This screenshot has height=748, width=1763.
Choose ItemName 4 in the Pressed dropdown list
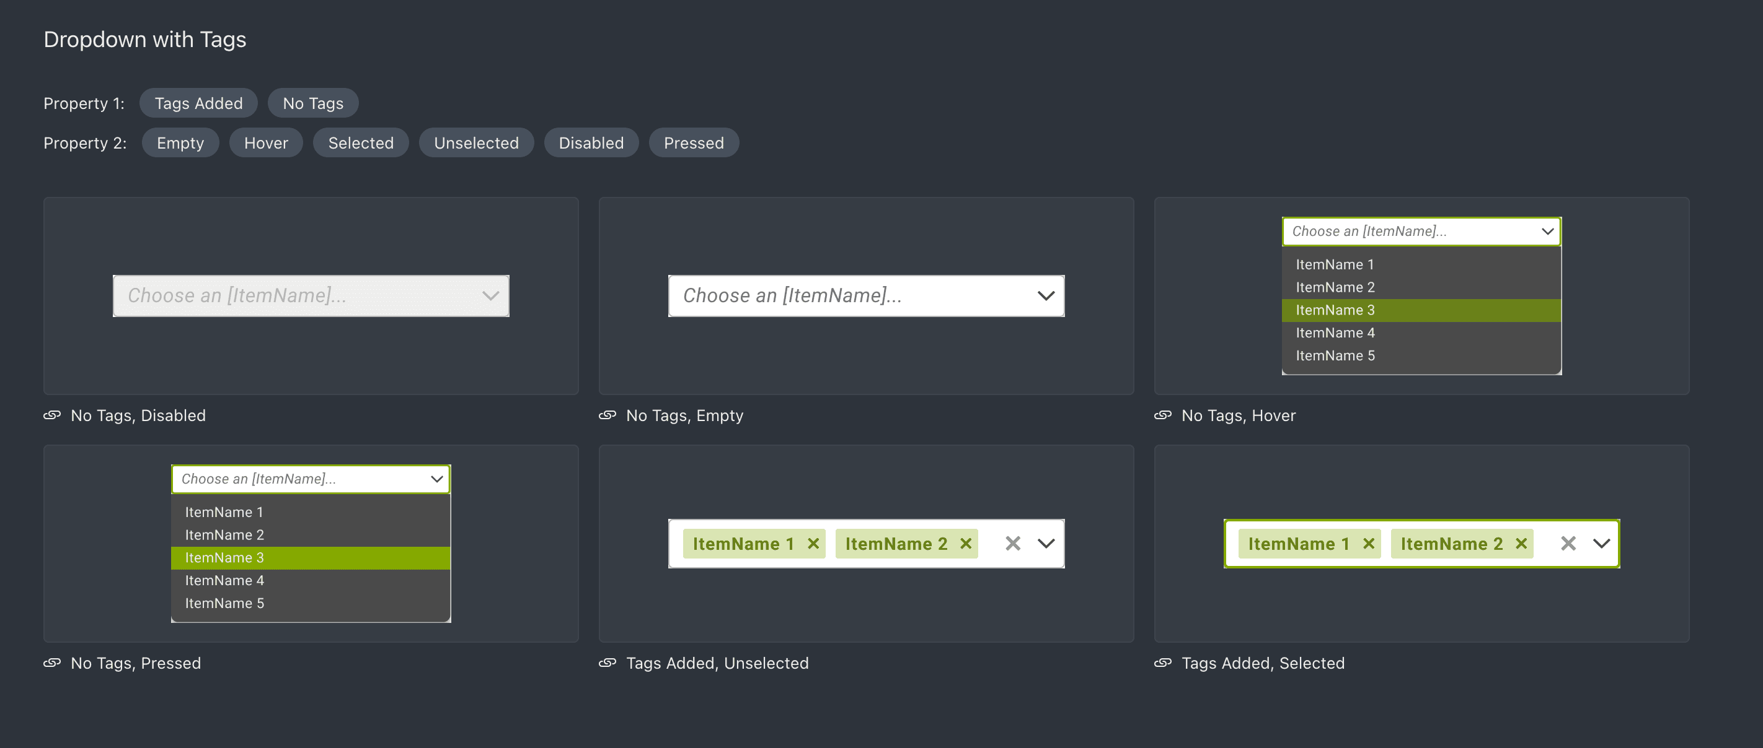click(x=311, y=581)
